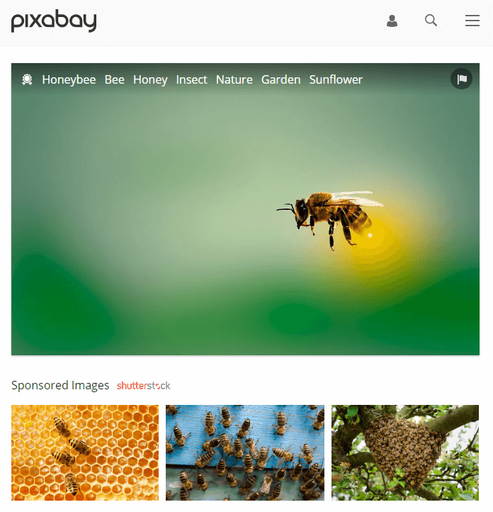Select the Honey tag

point(150,79)
